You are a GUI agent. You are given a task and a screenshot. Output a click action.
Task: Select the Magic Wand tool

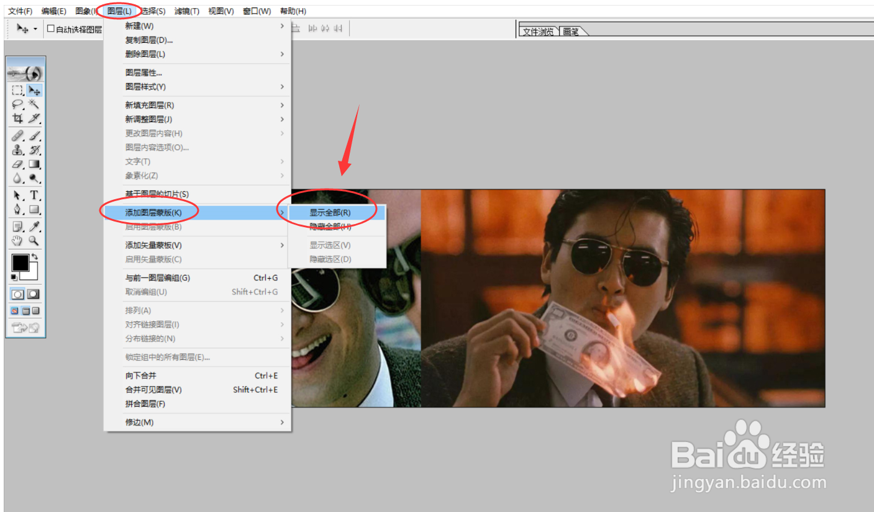coord(34,104)
